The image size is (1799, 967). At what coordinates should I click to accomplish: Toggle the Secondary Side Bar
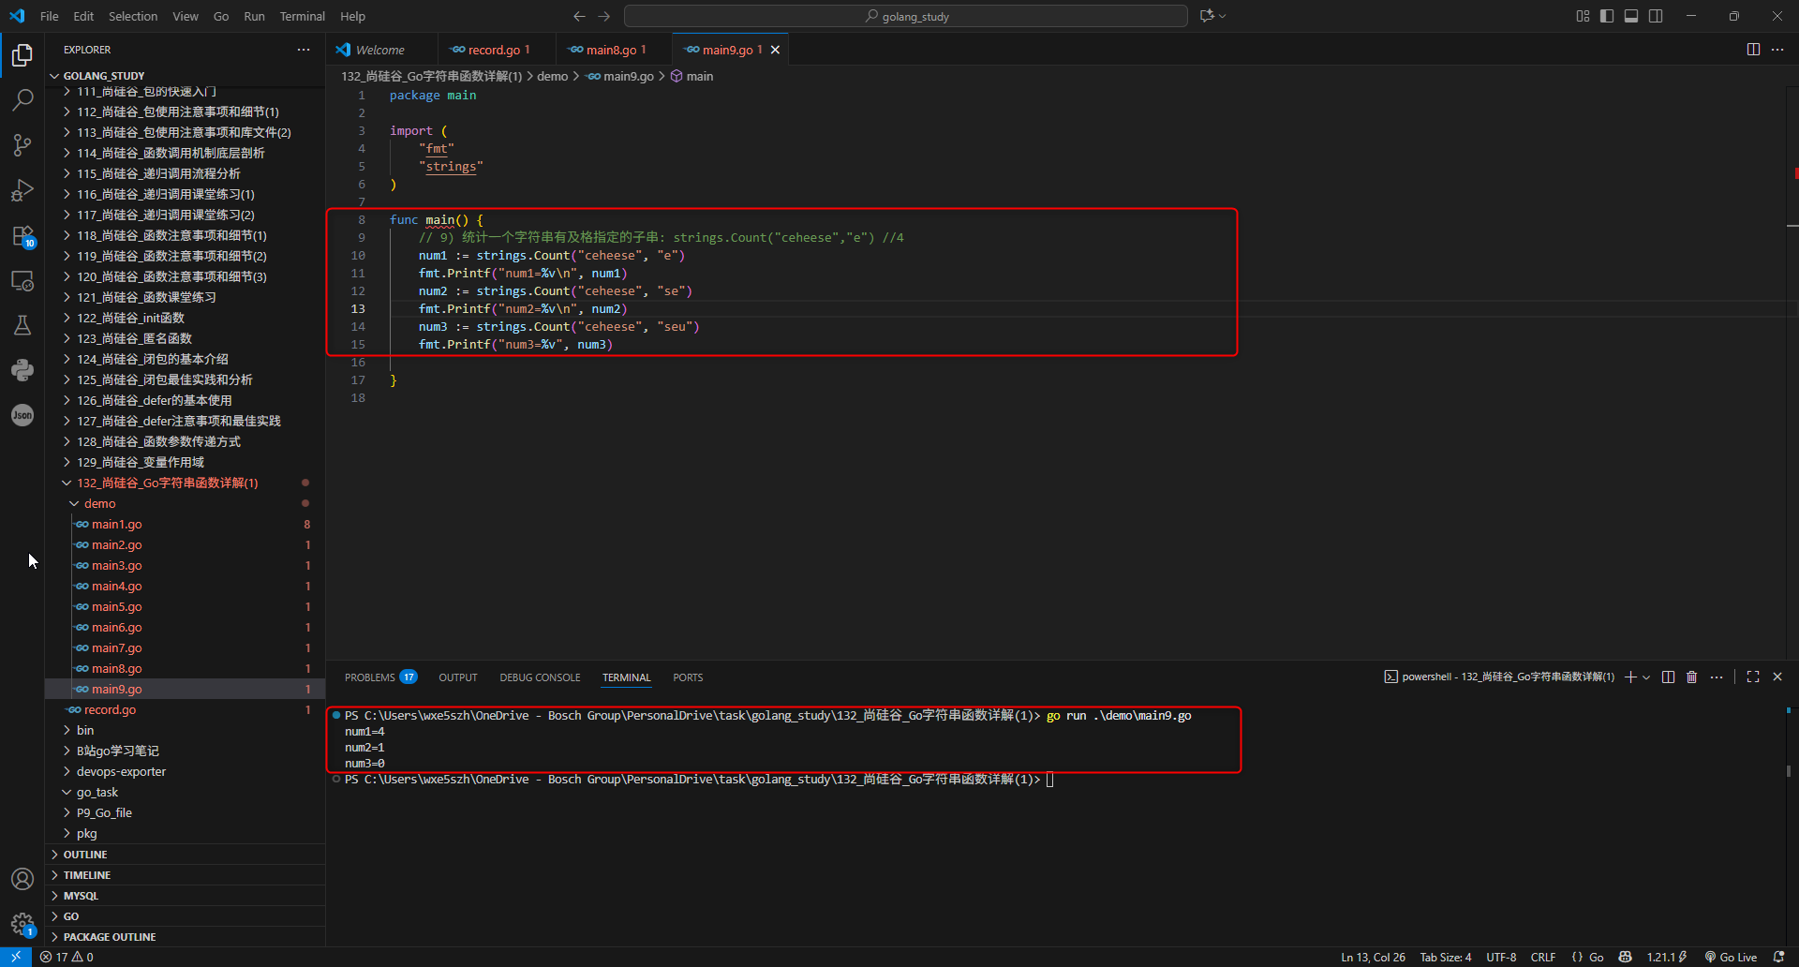[1656, 16]
